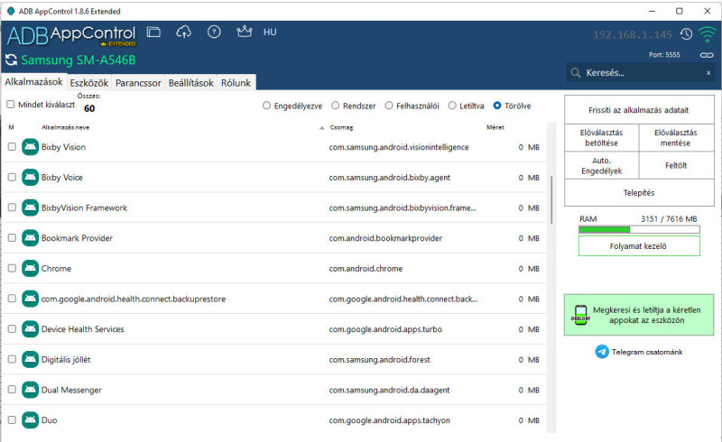Open the Rólunk tab

[236, 83]
